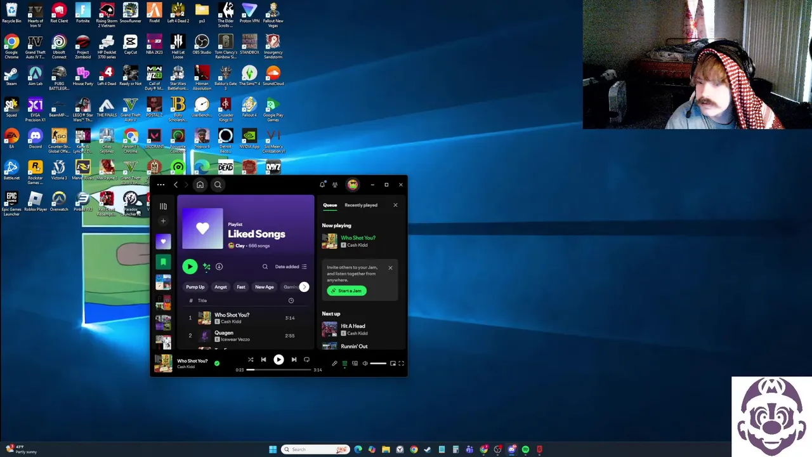Resume playback with player bar play button

pos(278,360)
